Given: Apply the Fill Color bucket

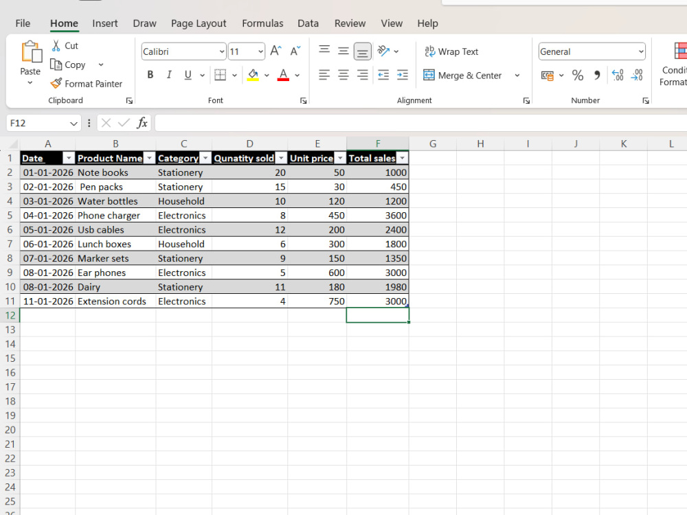Looking at the screenshot, I should pyautogui.click(x=253, y=75).
